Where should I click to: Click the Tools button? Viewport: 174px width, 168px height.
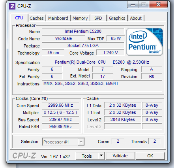(x=87, y=156)
